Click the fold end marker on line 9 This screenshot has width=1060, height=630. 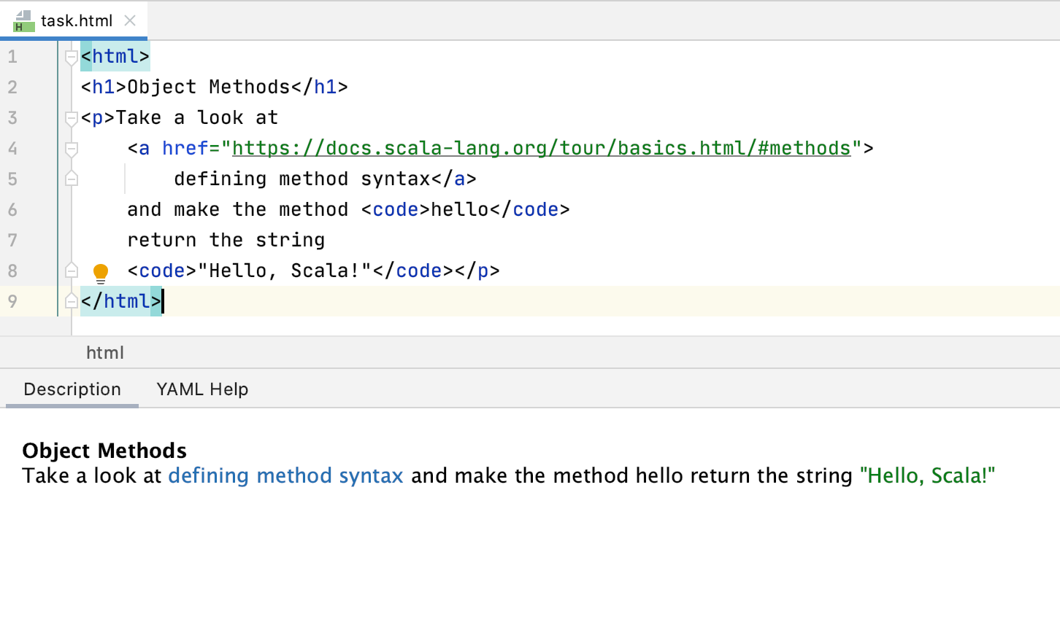[72, 301]
